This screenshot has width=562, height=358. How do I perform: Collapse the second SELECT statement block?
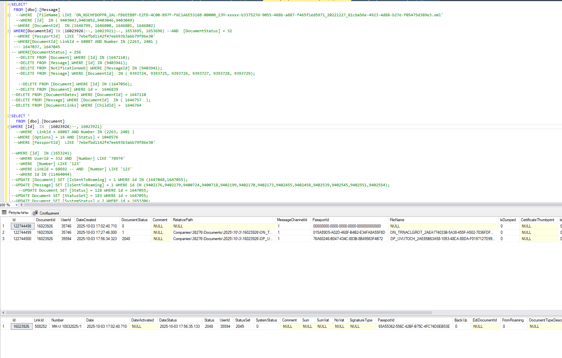coord(9,116)
